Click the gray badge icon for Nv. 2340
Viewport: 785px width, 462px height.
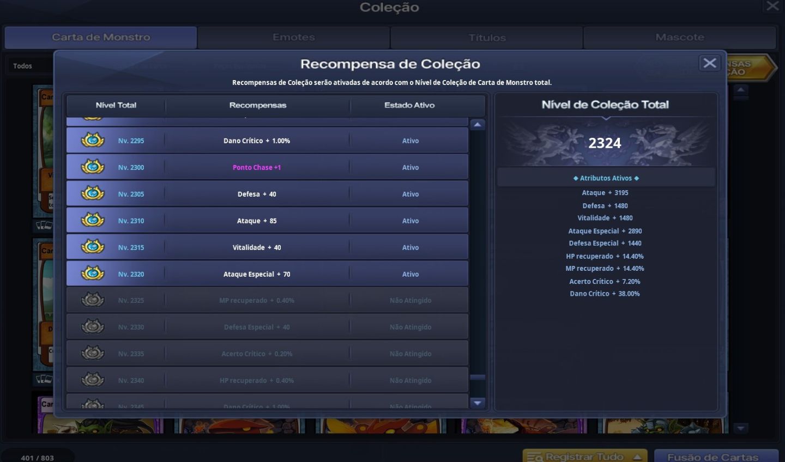[x=93, y=380]
